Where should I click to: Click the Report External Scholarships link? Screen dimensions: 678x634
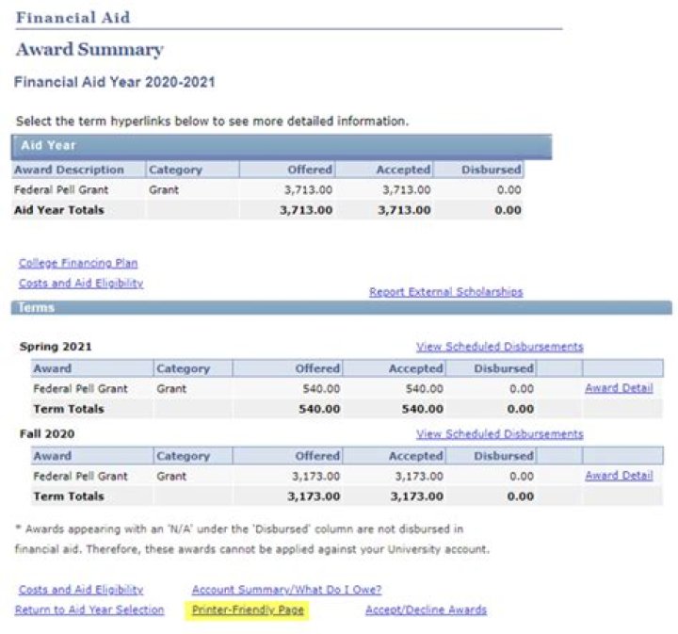click(x=445, y=292)
